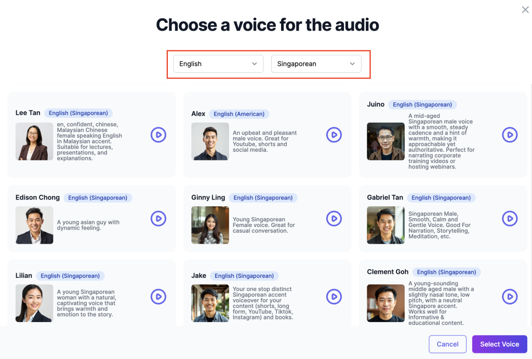532x359 pixels.
Task: Play Lee Tan voice preview
Action: pos(158,135)
